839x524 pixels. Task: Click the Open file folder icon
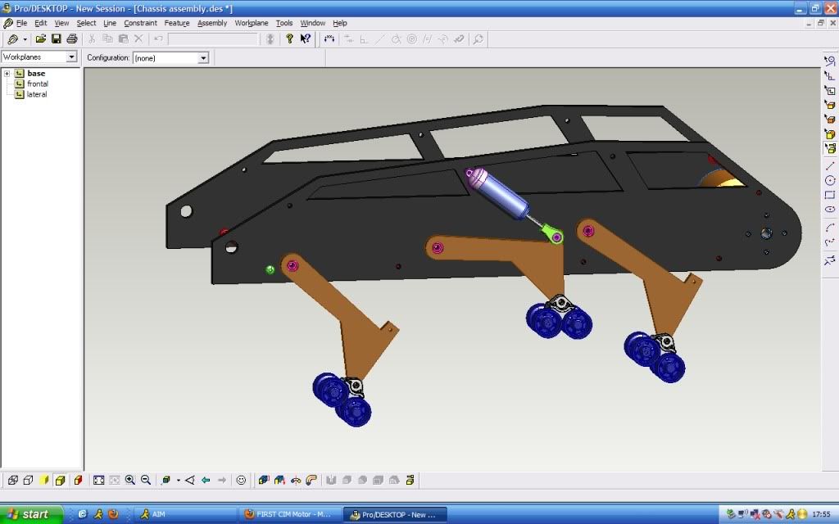(x=40, y=38)
